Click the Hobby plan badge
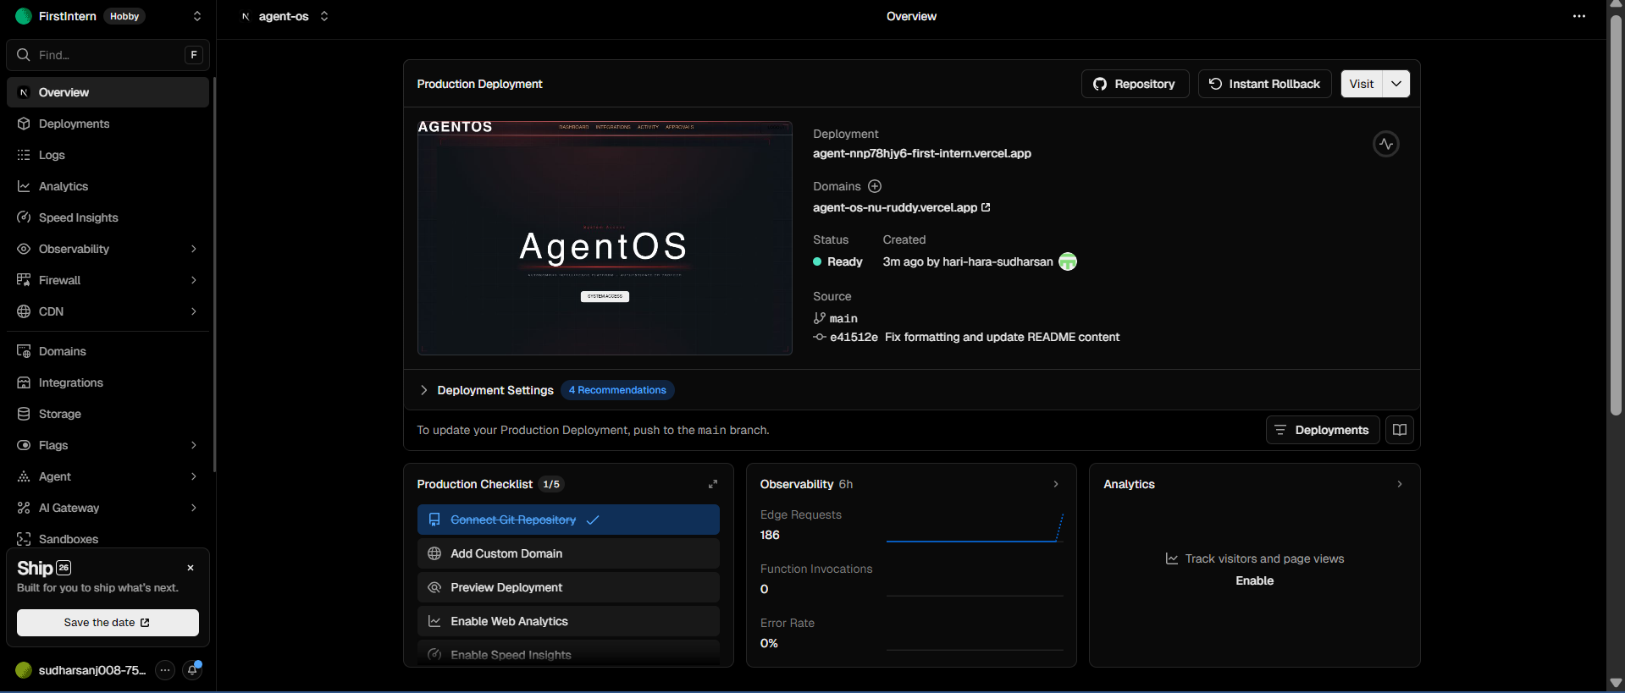Viewport: 1625px width, 693px height. coord(124,16)
